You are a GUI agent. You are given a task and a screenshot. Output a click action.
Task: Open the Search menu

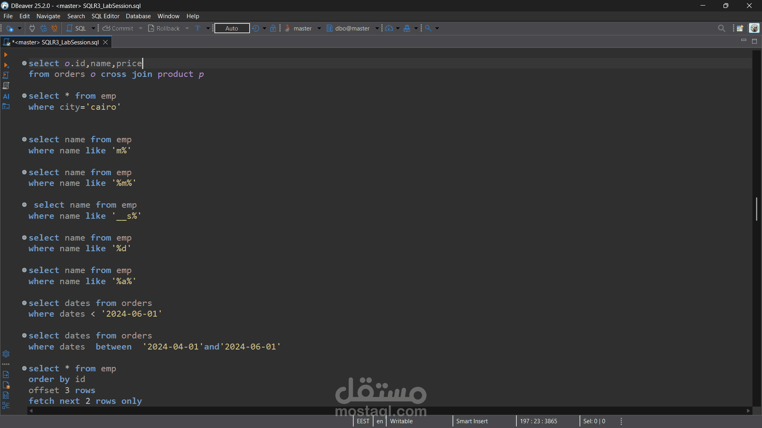point(76,16)
